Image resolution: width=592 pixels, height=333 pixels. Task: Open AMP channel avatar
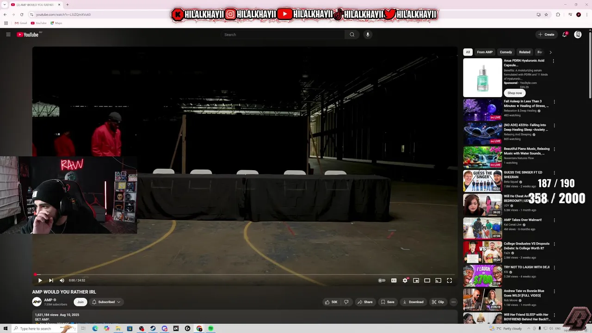coord(37,302)
